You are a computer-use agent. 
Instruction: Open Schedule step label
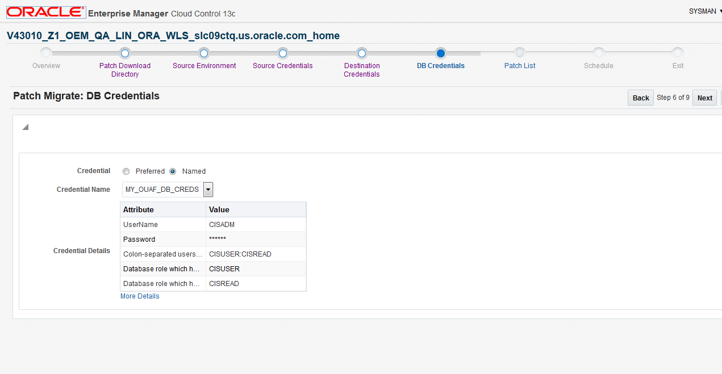click(599, 66)
